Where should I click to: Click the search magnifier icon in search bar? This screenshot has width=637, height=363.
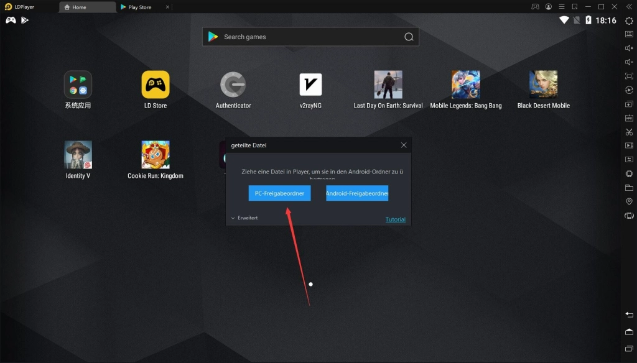click(x=409, y=37)
